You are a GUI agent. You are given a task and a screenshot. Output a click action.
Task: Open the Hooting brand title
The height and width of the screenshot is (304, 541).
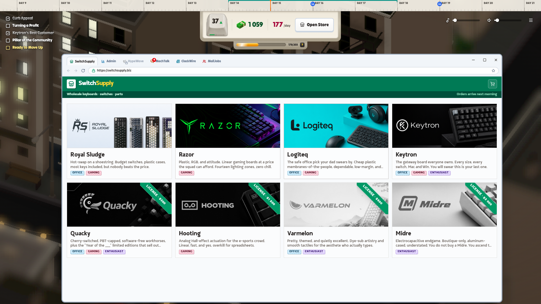(190, 233)
